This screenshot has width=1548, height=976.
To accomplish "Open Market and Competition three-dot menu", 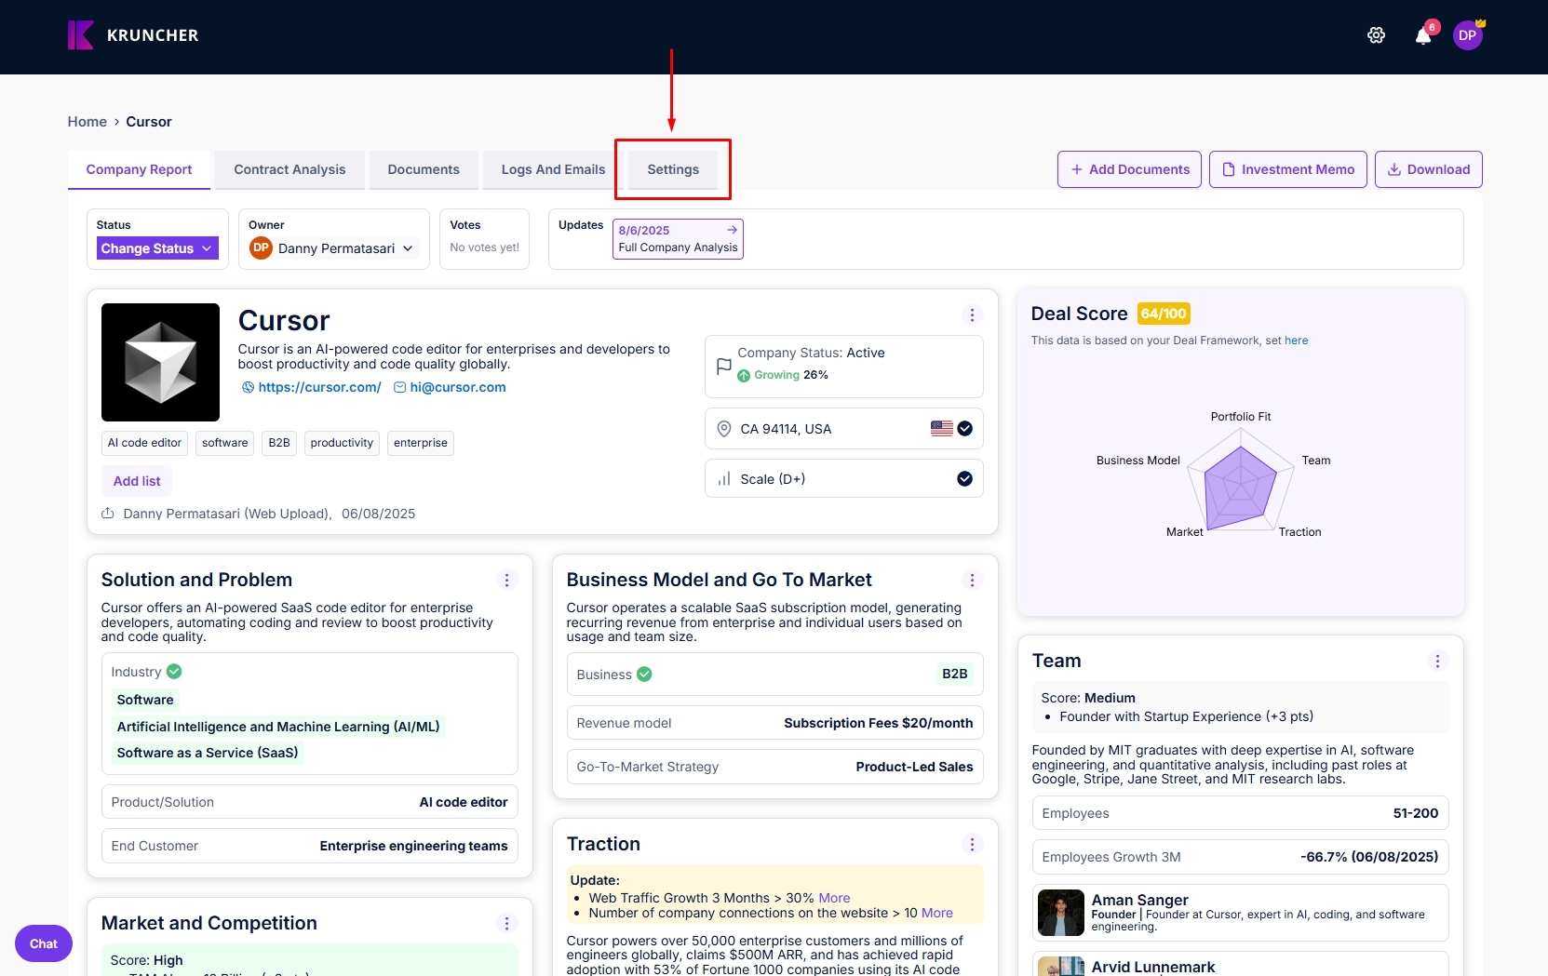I will (x=506, y=924).
